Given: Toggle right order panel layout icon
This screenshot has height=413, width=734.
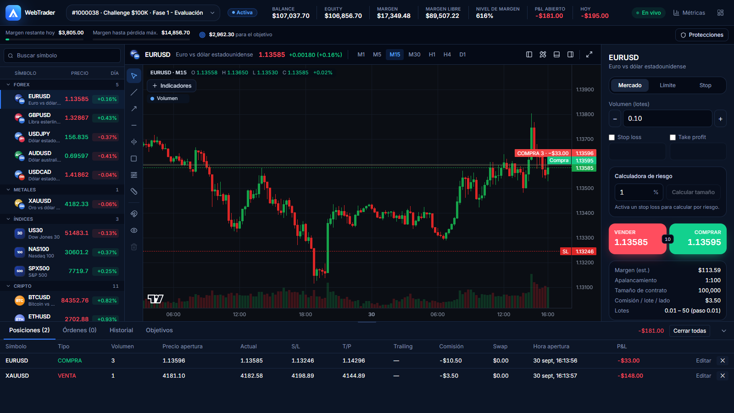Looking at the screenshot, I should click(570, 55).
